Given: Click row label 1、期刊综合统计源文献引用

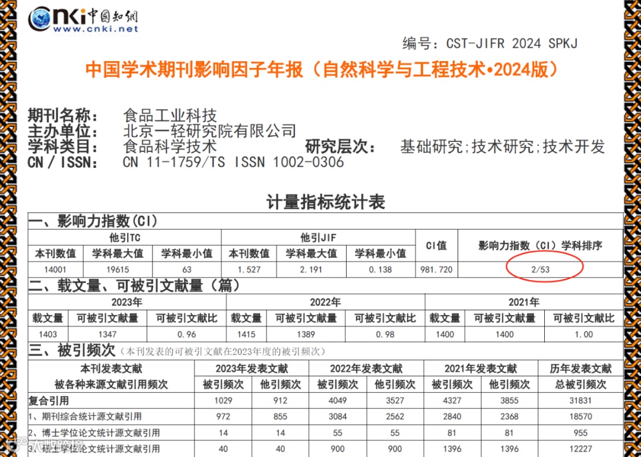Looking at the screenshot, I should [85, 417].
